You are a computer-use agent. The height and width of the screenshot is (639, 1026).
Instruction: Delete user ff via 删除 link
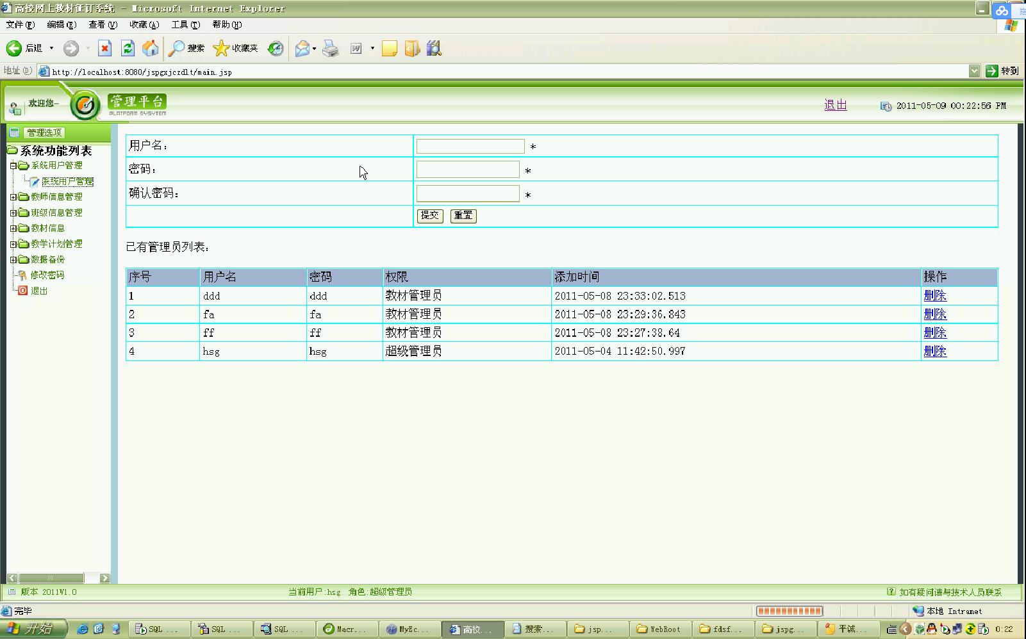click(x=935, y=333)
